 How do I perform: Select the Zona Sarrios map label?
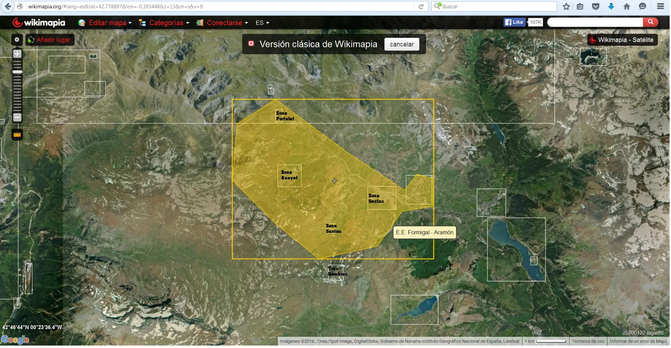tap(333, 229)
